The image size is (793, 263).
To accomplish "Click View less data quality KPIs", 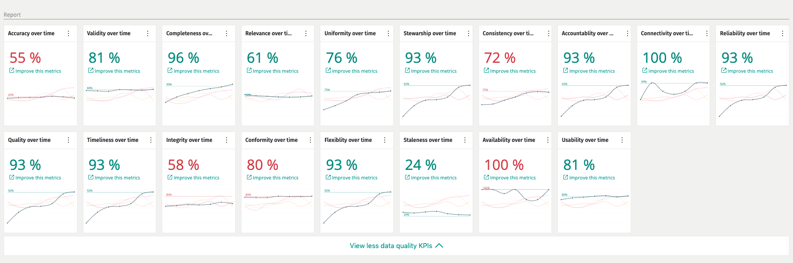I will [391, 246].
